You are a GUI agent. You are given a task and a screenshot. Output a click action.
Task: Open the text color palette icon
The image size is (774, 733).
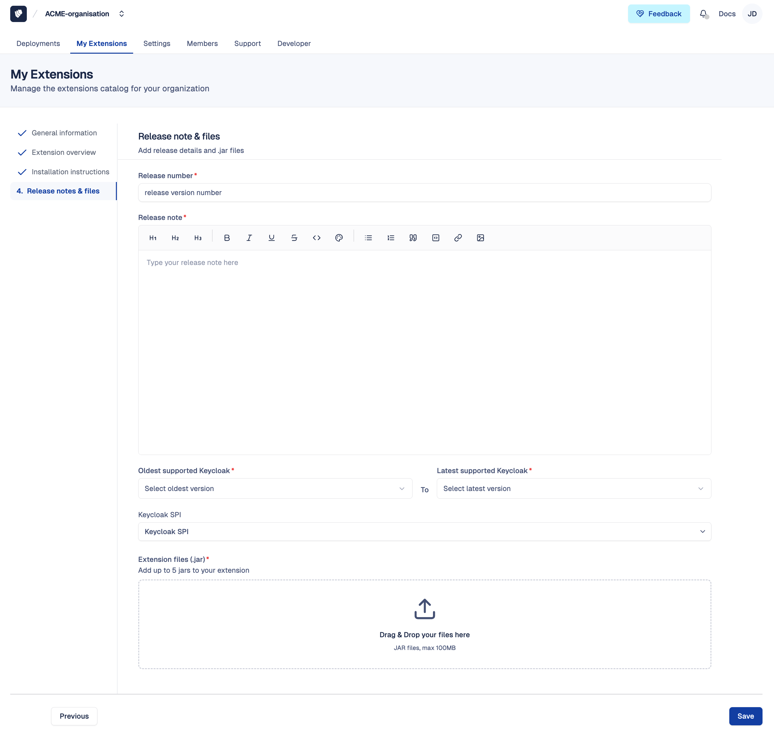(x=339, y=238)
